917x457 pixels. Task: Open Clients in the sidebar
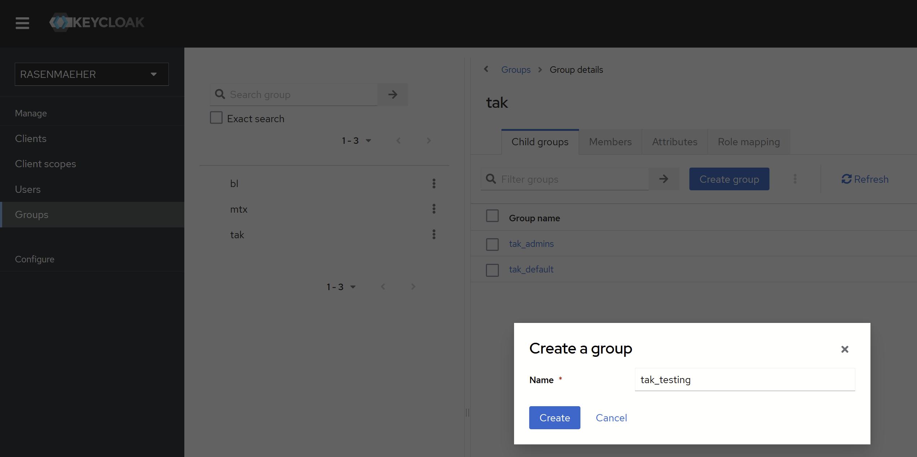[31, 138]
